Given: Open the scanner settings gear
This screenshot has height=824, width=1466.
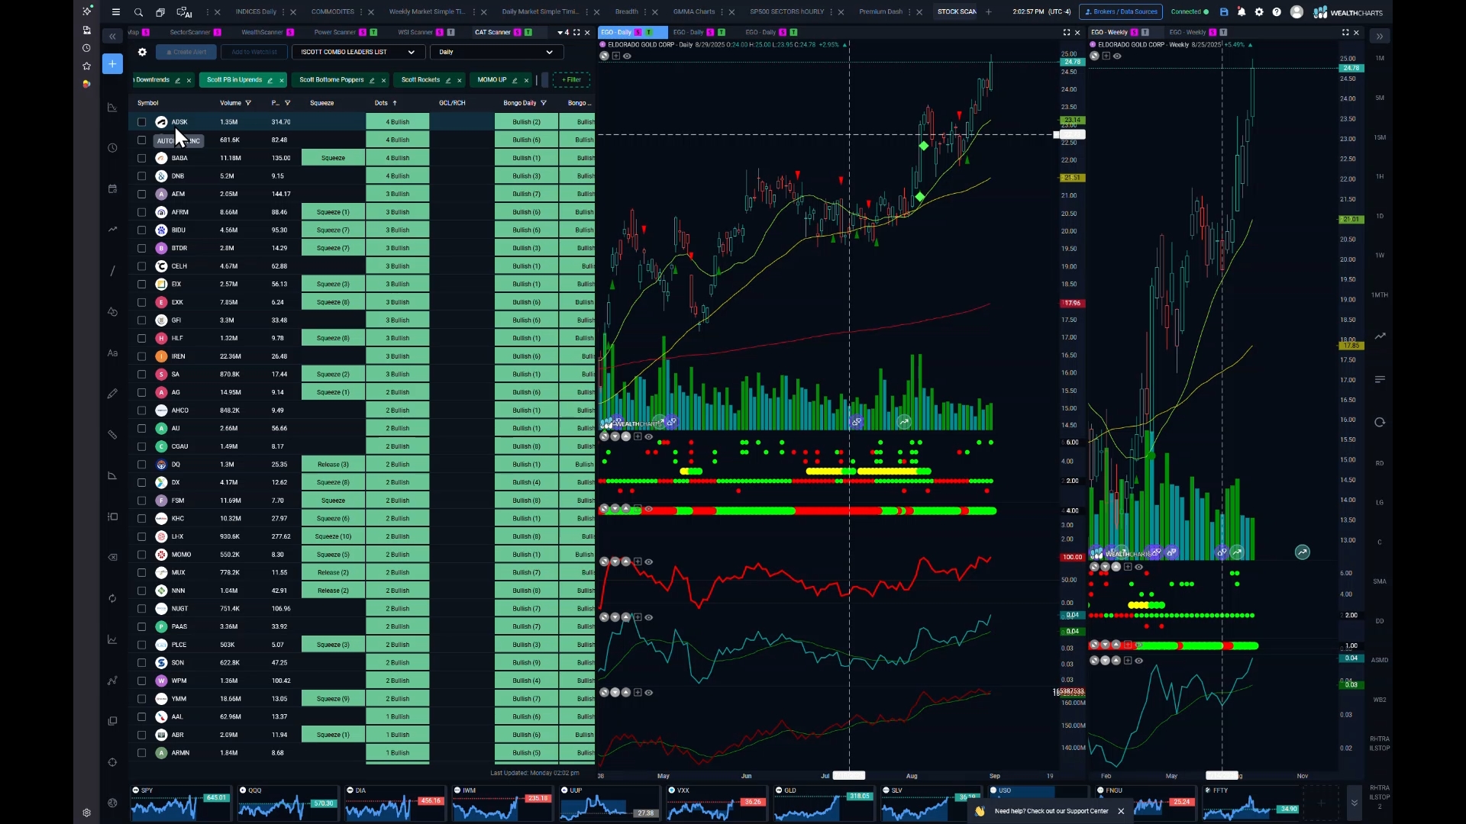Looking at the screenshot, I should 142,52.
